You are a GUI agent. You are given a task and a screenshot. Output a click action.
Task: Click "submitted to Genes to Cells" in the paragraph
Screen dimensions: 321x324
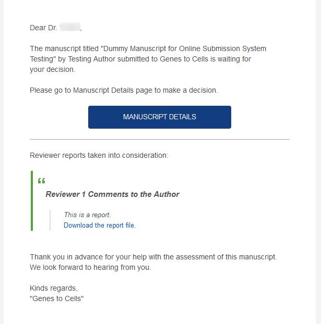coord(163,59)
